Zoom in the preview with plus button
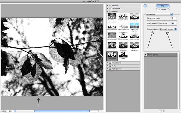Viewport: 181px width, 113px height. click(5, 111)
